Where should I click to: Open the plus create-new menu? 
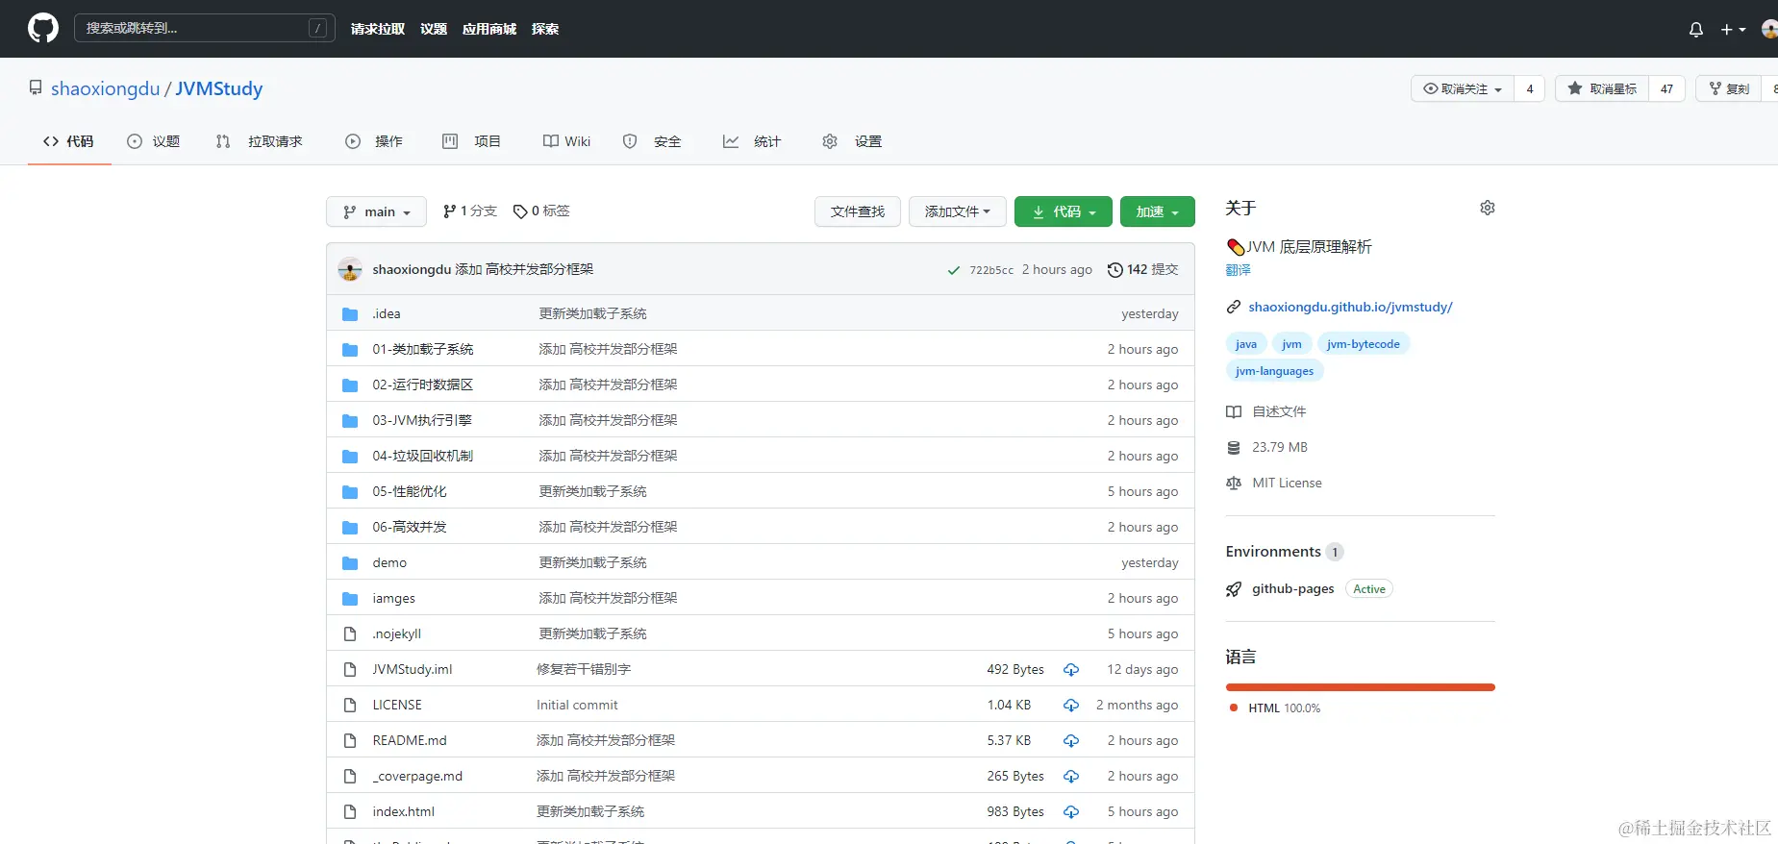tap(1733, 30)
